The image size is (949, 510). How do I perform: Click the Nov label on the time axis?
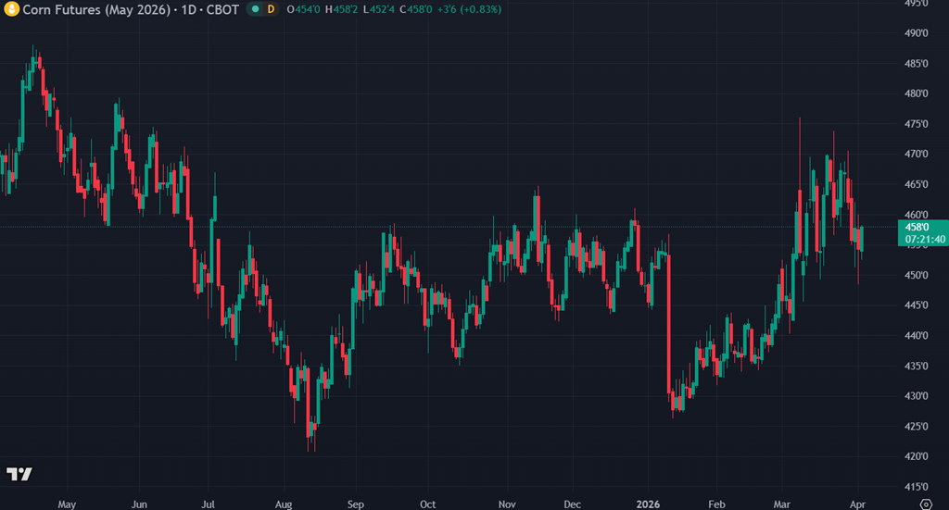[507, 504]
